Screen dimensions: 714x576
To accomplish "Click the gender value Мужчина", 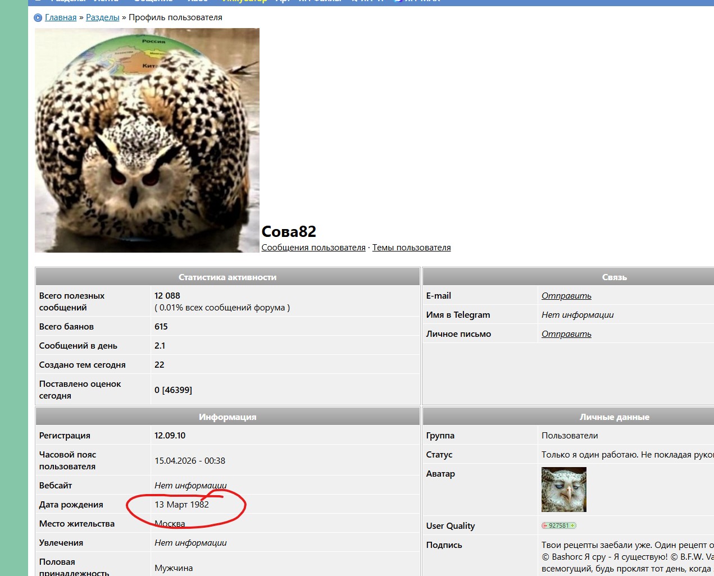I will pos(174,568).
